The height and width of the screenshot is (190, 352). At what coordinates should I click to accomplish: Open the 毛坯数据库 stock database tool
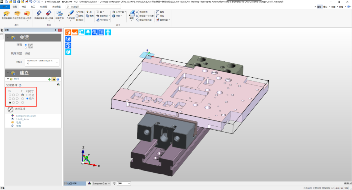(7, 15)
